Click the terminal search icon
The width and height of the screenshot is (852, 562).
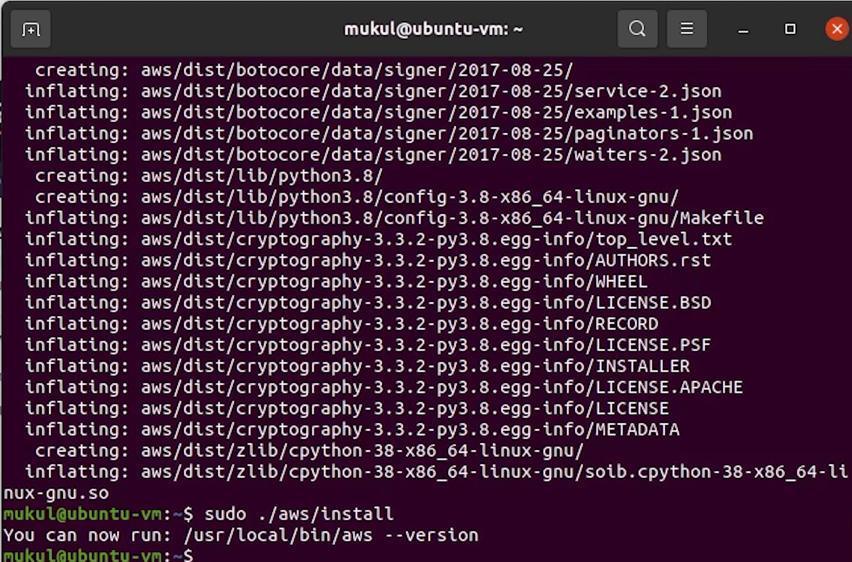(x=637, y=29)
